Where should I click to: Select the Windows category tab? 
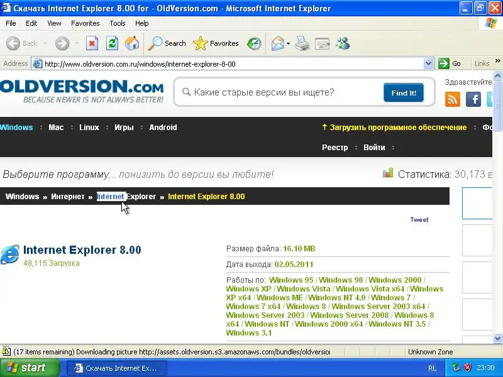(16, 128)
